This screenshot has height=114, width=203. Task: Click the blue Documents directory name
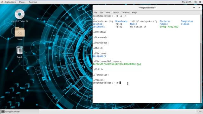point(99,27)
